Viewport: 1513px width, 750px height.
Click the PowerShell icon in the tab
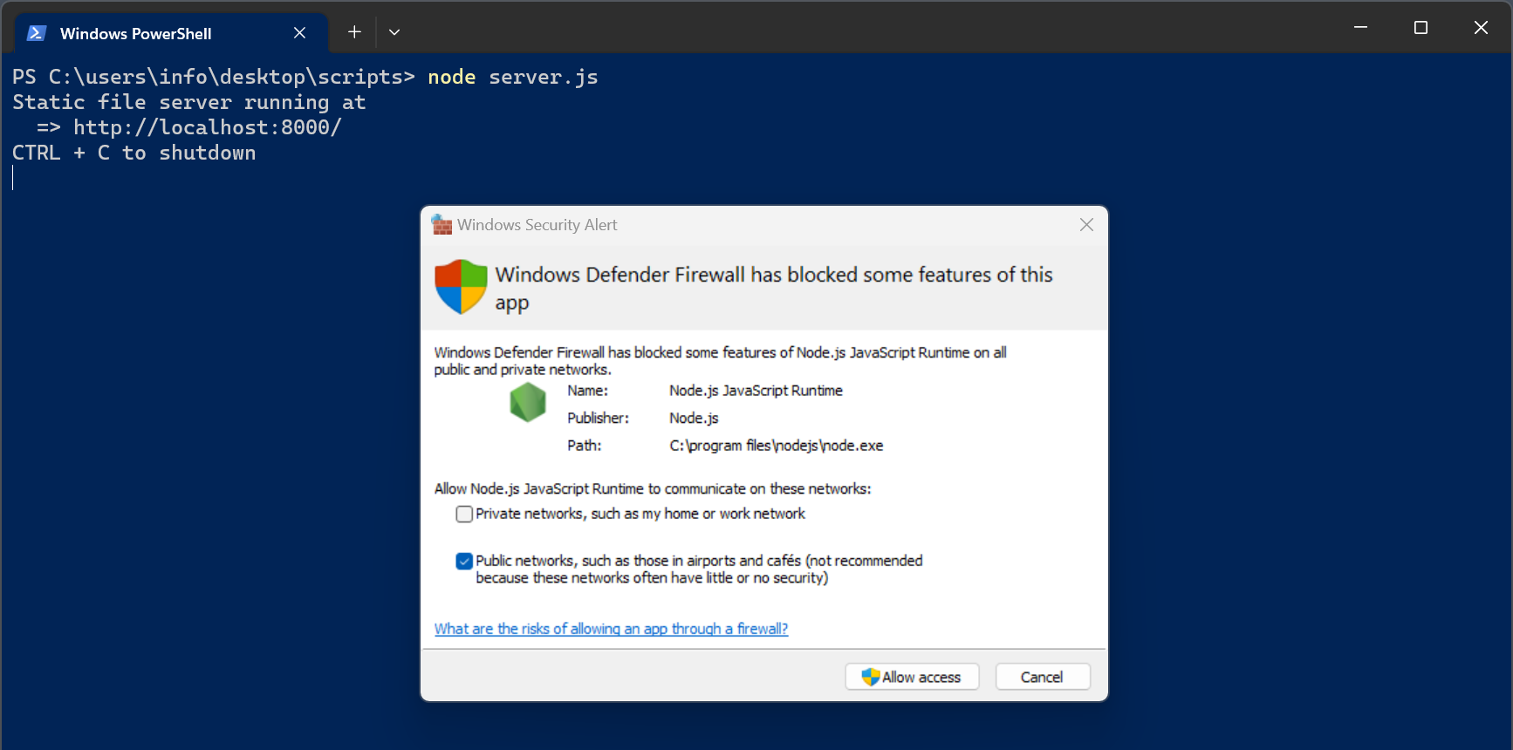point(36,33)
